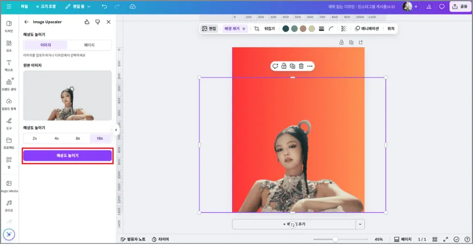This screenshot has height=245, width=473.
Task: Select 16x upscale option
Action: tap(100, 139)
